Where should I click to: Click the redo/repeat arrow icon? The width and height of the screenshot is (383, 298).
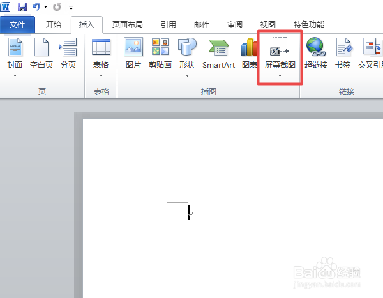57,7
